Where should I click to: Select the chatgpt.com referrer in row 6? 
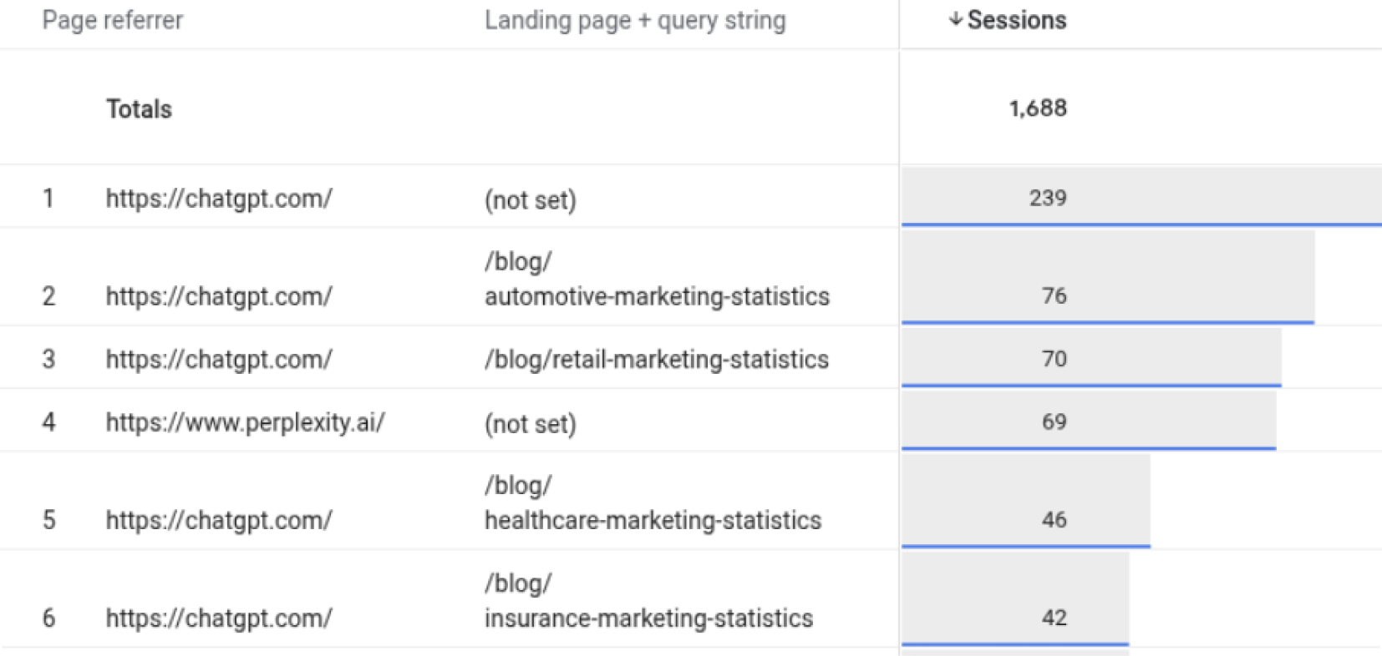click(219, 618)
